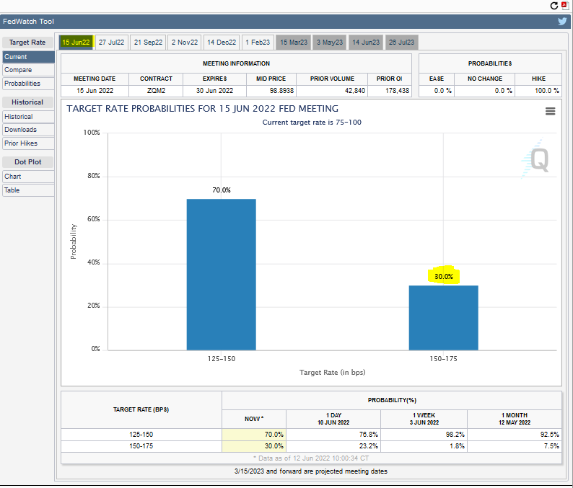Click the Dot Plot section header
The width and height of the screenshot is (573, 488).
pos(27,162)
